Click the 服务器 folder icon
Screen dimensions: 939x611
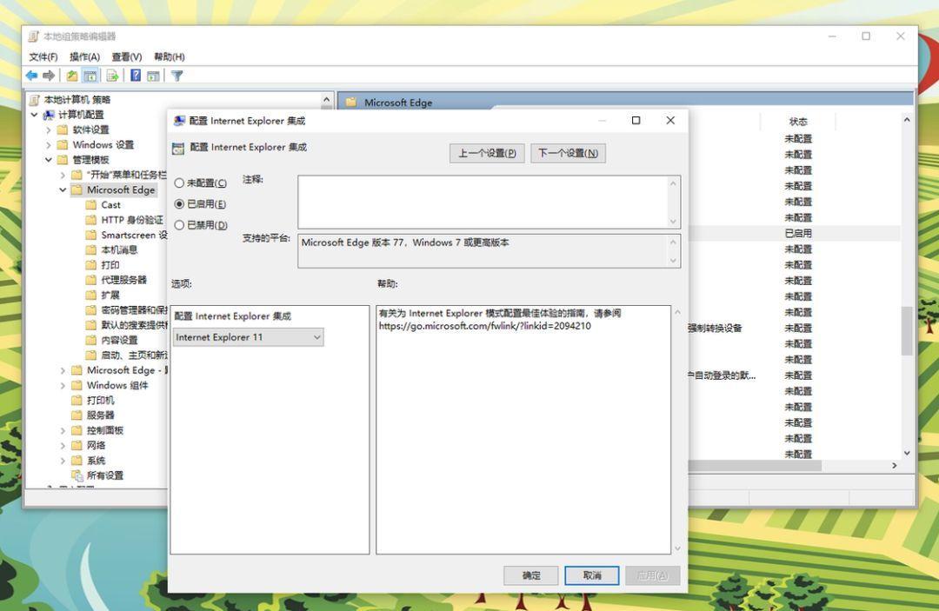pyautogui.click(x=77, y=415)
